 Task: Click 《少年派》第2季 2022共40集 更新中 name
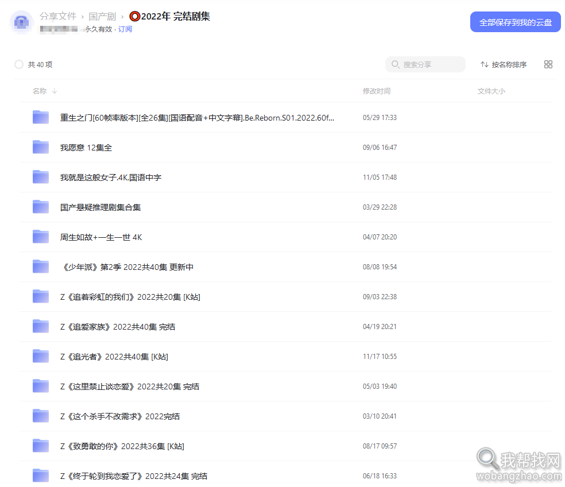pos(127,267)
